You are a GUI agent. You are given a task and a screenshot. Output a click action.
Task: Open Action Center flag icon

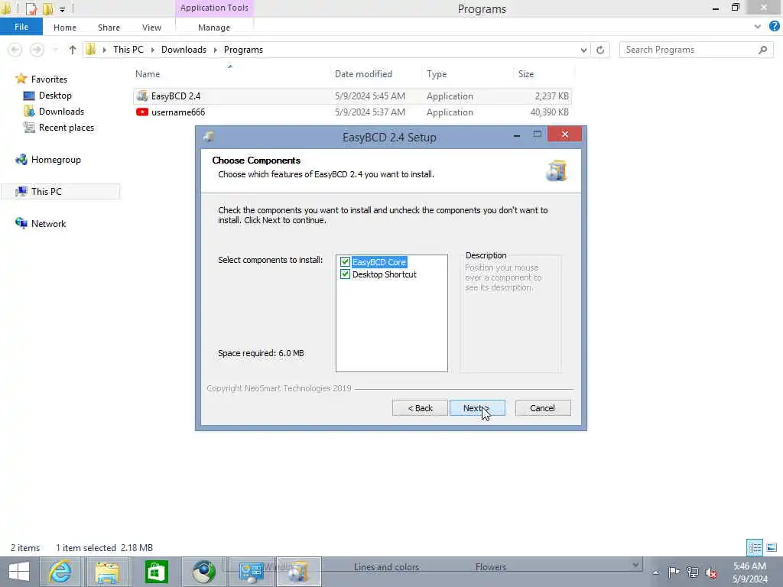(674, 572)
